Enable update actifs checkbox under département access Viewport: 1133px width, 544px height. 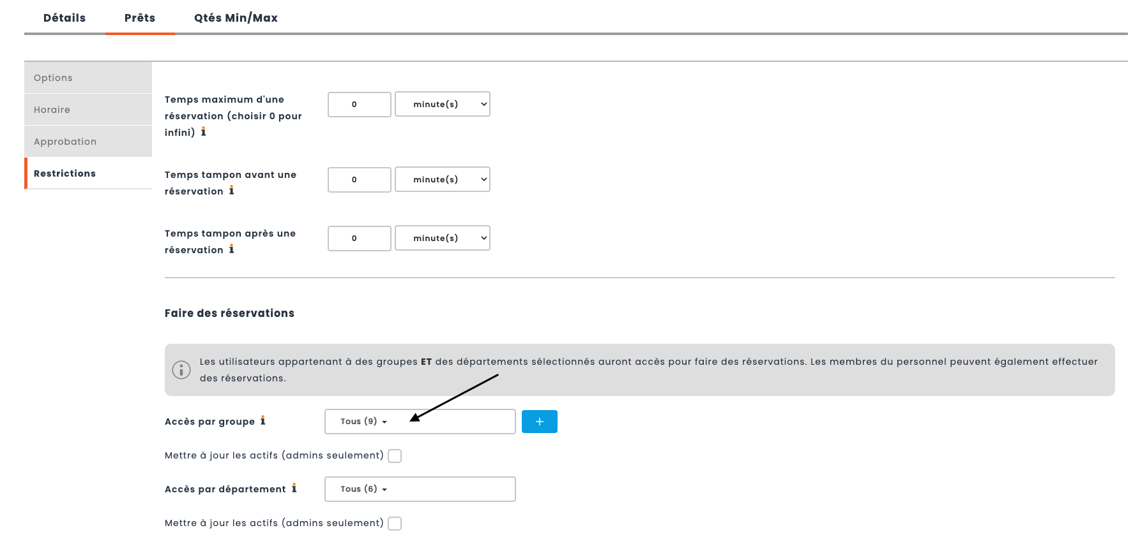(x=395, y=524)
